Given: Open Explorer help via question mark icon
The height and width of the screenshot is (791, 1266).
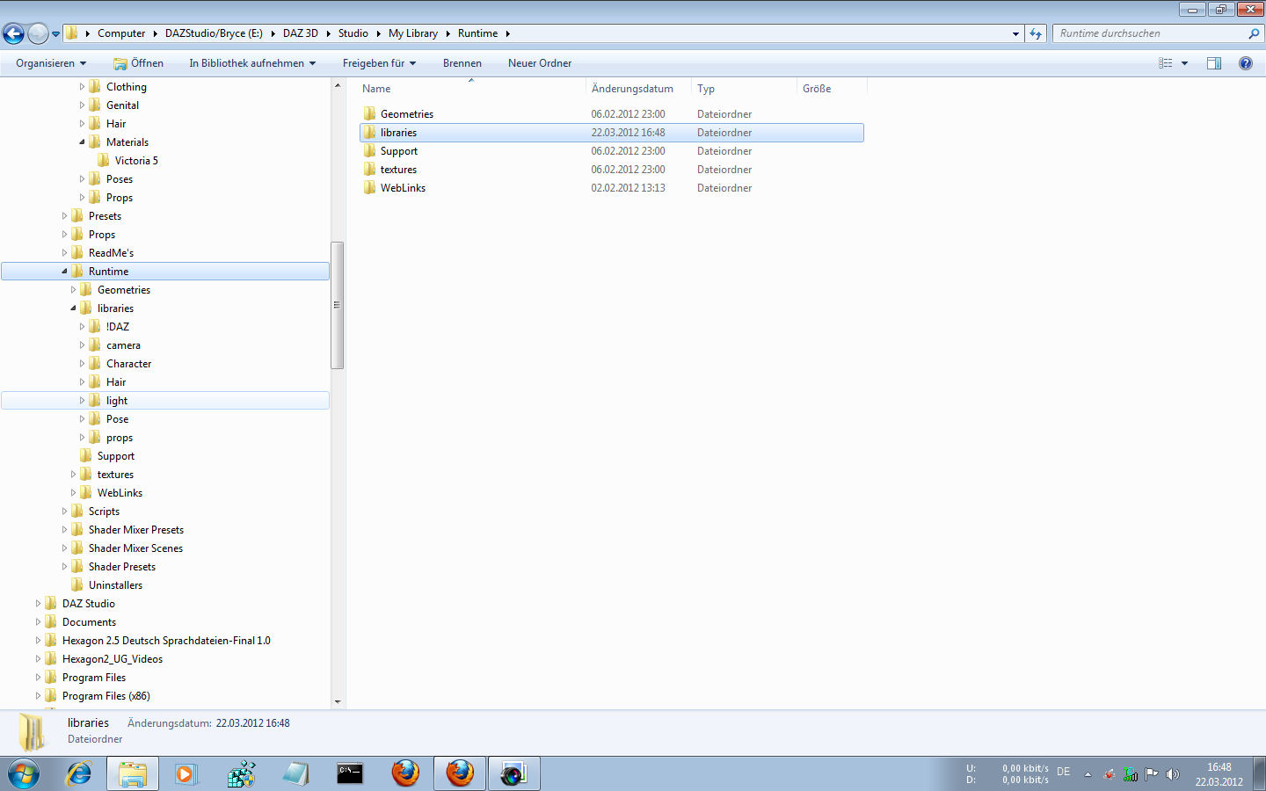Looking at the screenshot, I should [1246, 63].
